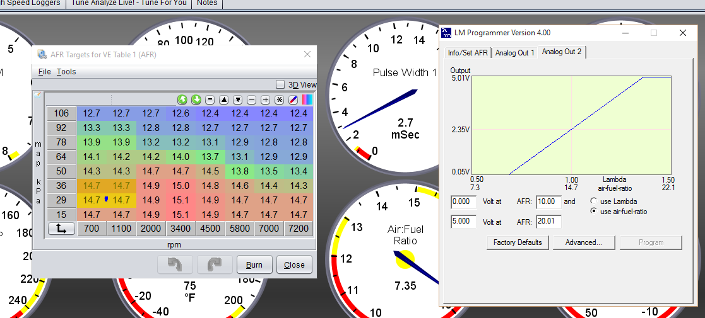Select the 'use air-fuel-ratio' radio button
Viewport: 705px width, 318px height.
pos(594,211)
